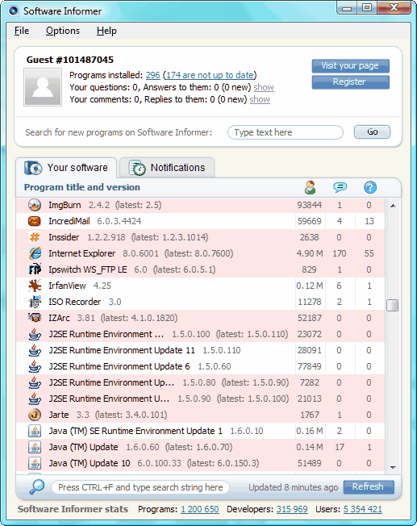Click the J2SE Update 6 Java icon
Image resolution: width=417 pixels, height=526 pixels.
[35, 366]
